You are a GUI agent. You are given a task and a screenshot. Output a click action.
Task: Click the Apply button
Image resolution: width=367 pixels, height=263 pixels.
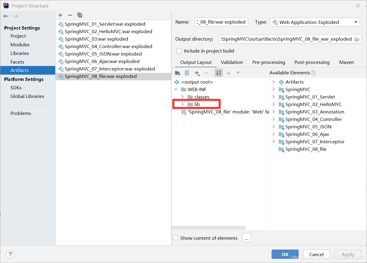tap(348, 254)
